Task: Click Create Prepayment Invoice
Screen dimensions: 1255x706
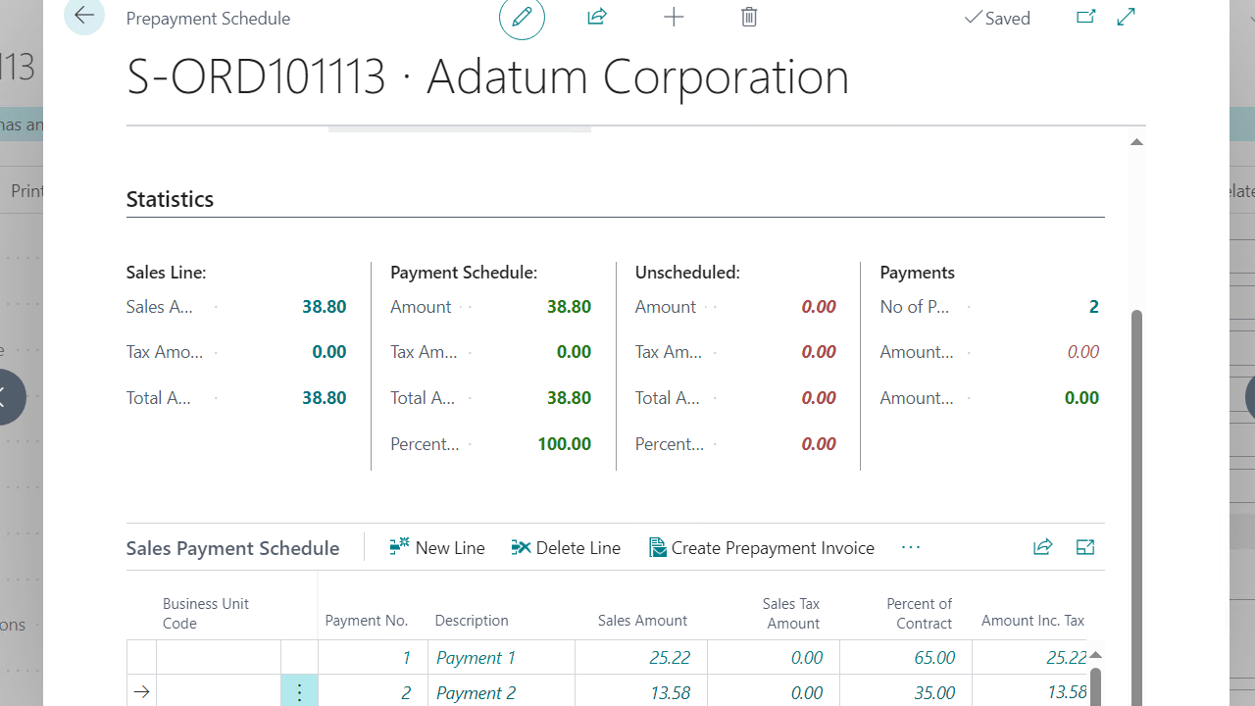Action: coord(762,547)
